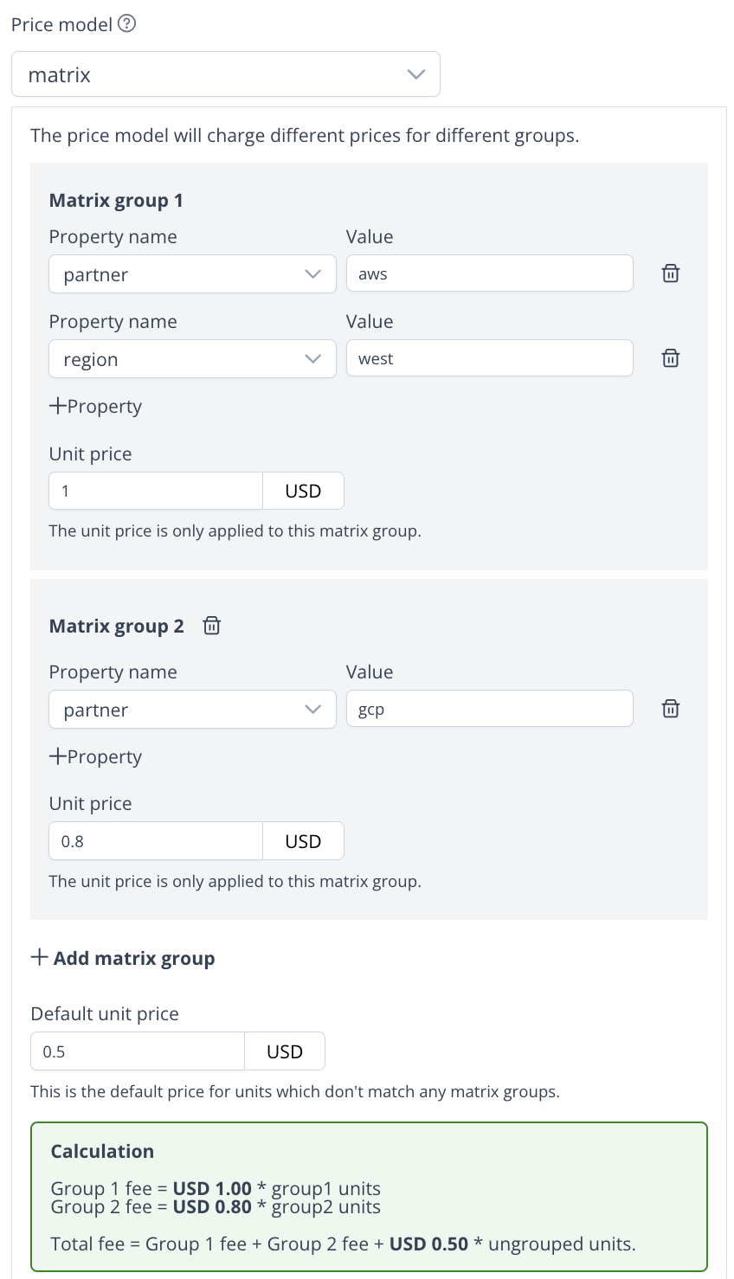Expand the partner dropdown in Matrix group 1
The image size is (734, 1279).
pos(192,274)
